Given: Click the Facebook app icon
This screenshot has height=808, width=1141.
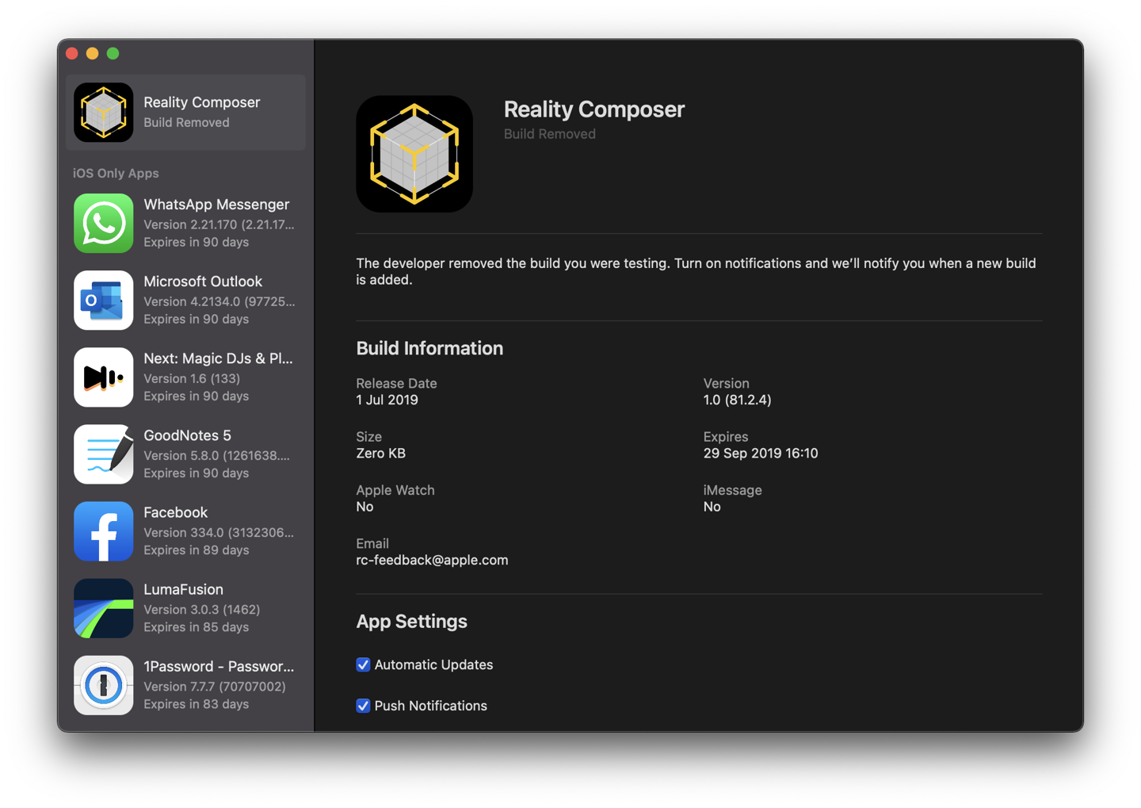Looking at the screenshot, I should (103, 531).
